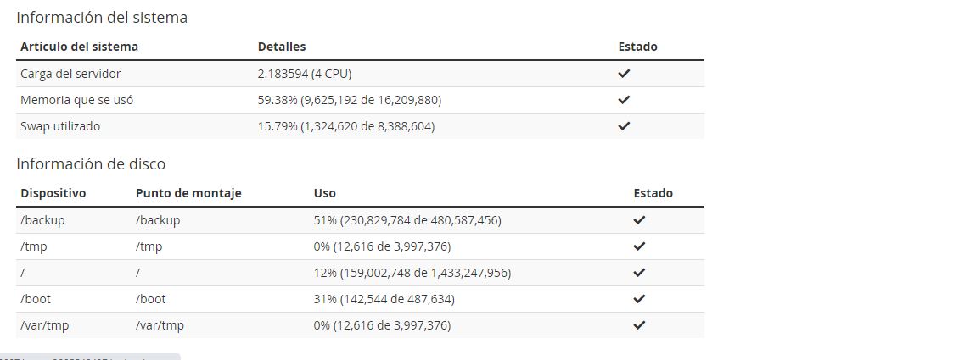The width and height of the screenshot is (959, 360).
Task: Click the memory usage 59.38% details
Action: [350, 100]
